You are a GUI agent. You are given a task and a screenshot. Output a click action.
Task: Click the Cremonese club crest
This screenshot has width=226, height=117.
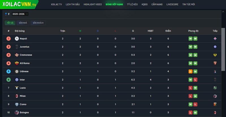pyautogui.click(x=17, y=55)
